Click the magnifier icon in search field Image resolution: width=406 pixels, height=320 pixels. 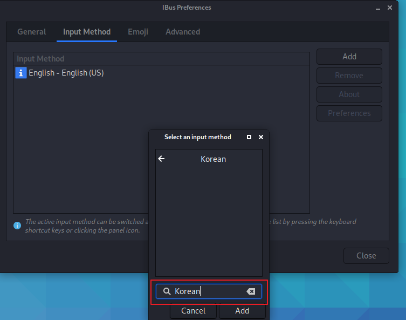pos(167,291)
